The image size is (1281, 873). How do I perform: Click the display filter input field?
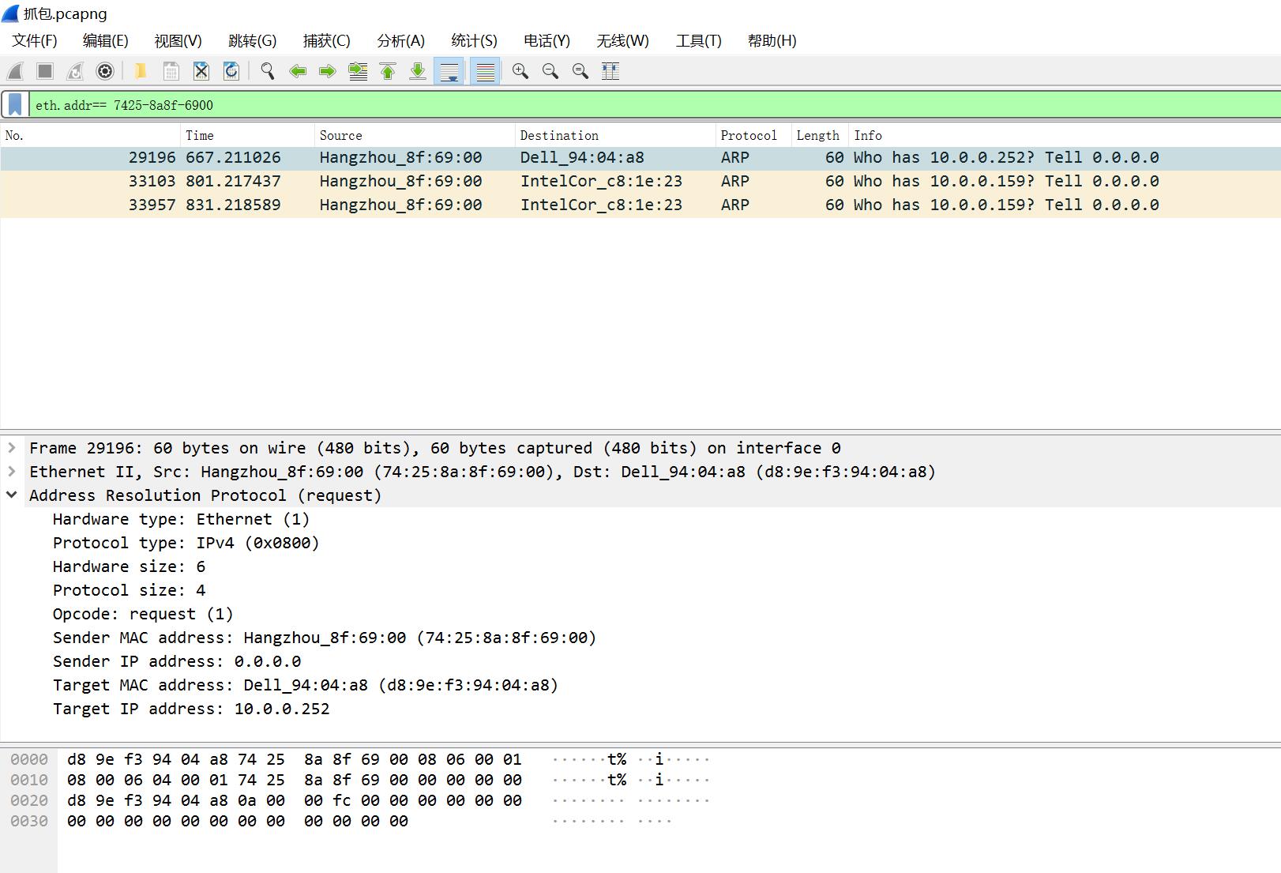tap(632, 105)
